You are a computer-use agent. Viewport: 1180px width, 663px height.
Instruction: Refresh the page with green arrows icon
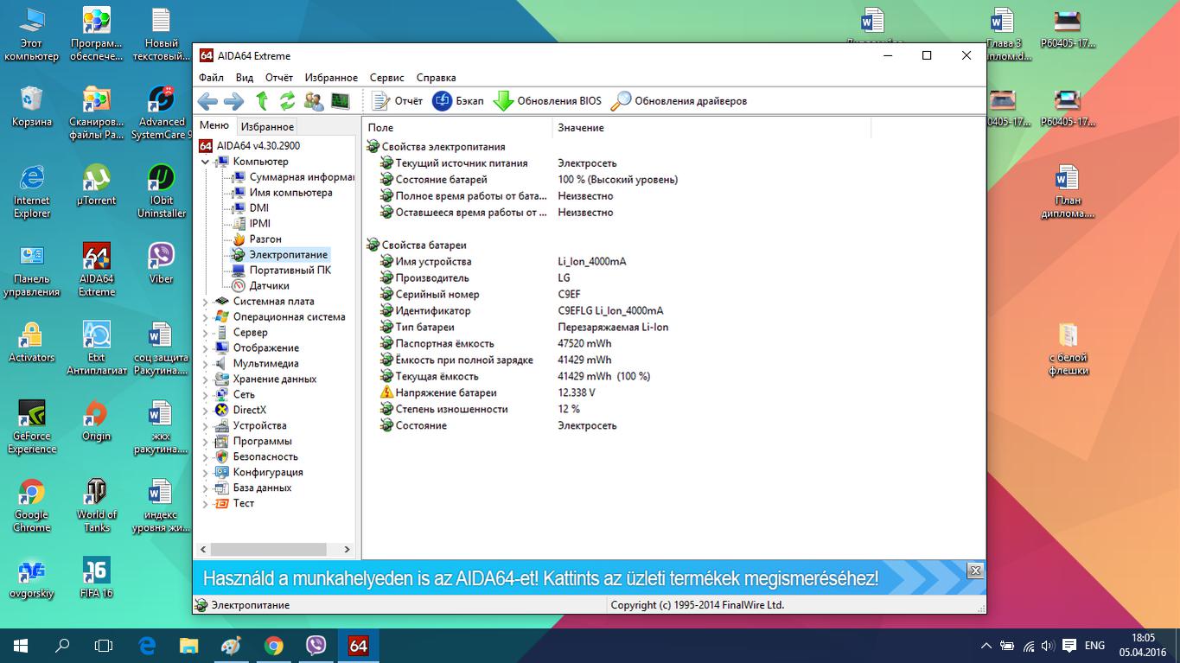pos(288,101)
